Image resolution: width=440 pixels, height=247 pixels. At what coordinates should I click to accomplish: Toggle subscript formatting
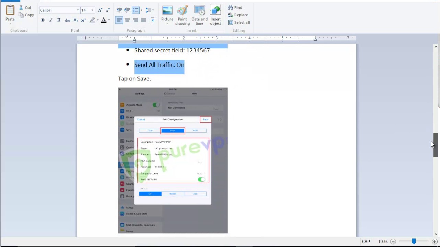click(76, 20)
